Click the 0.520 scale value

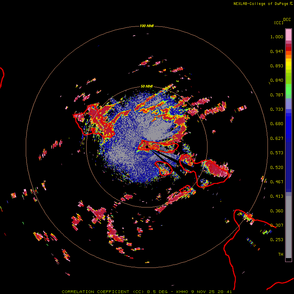coord(277,168)
